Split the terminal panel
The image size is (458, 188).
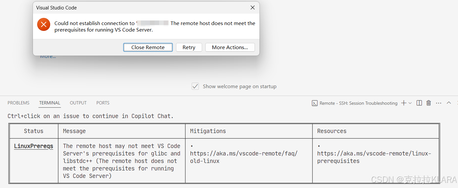pyautogui.click(x=419, y=103)
